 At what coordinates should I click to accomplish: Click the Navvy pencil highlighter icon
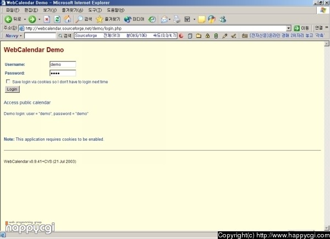pos(225,36)
